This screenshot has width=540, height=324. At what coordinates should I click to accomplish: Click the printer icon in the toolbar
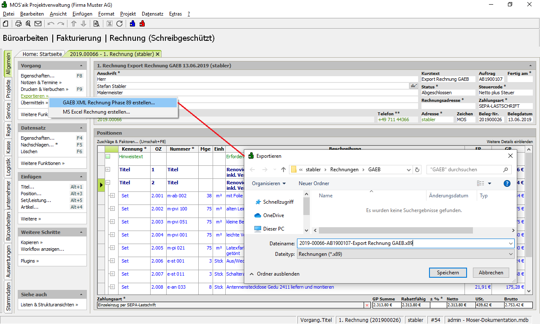[x=19, y=24]
